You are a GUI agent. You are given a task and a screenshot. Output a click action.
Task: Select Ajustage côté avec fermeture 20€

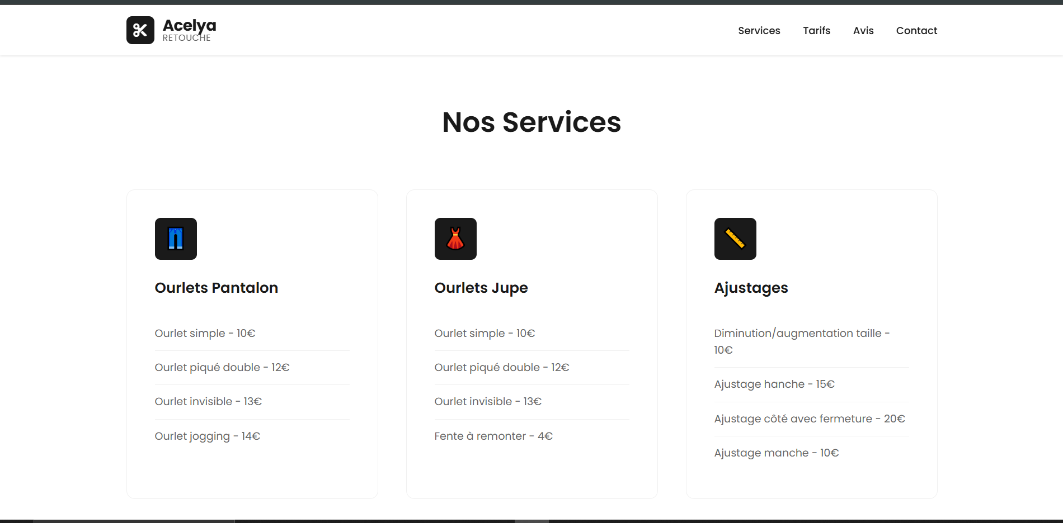tap(809, 419)
